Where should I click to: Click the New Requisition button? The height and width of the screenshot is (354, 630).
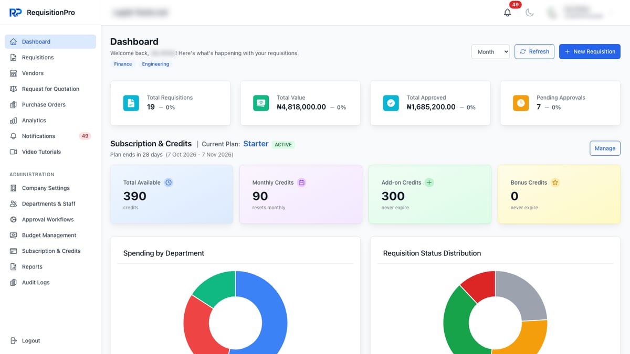pos(590,51)
